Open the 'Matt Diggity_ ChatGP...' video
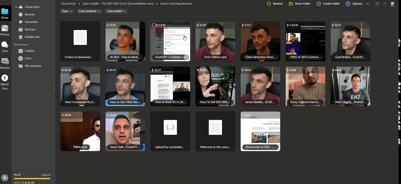This screenshot has height=184, width=401. click(x=350, y=86)
